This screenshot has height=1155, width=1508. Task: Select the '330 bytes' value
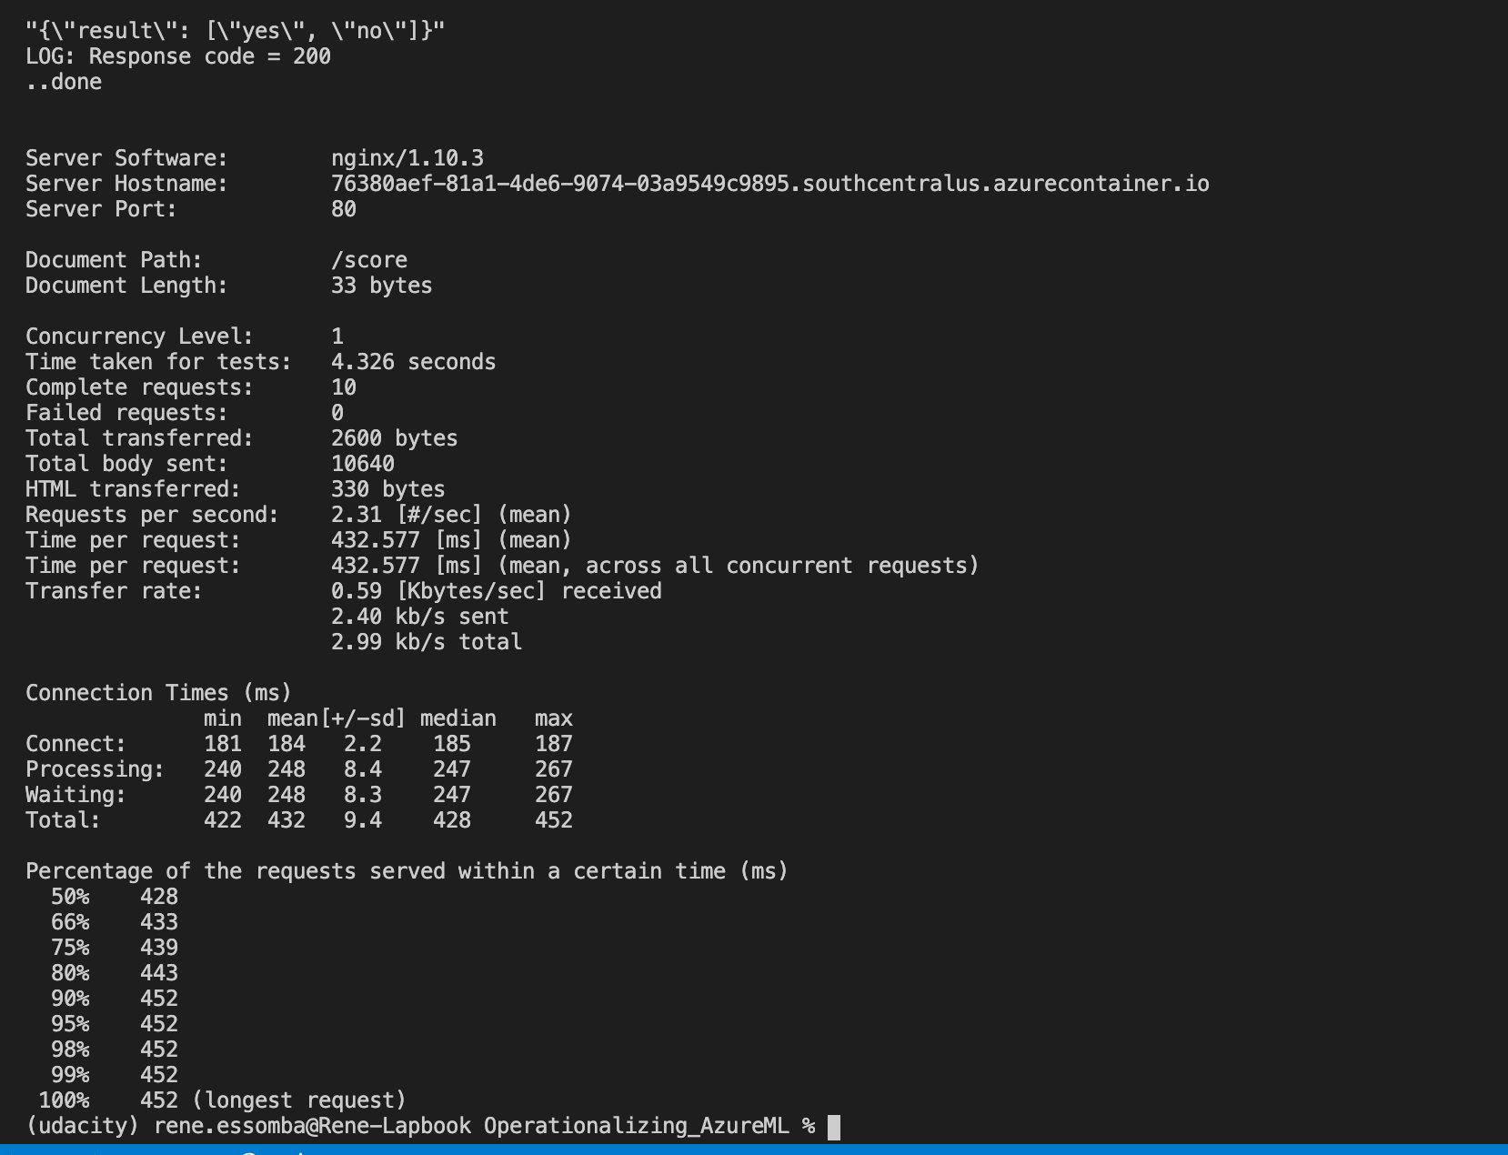point(388,489)
